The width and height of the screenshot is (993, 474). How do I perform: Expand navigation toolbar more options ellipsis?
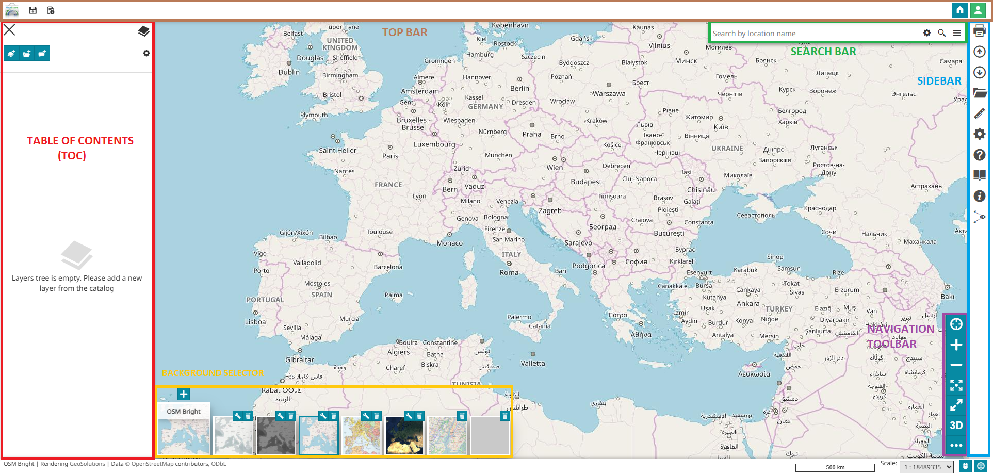(x=956, y=445)
